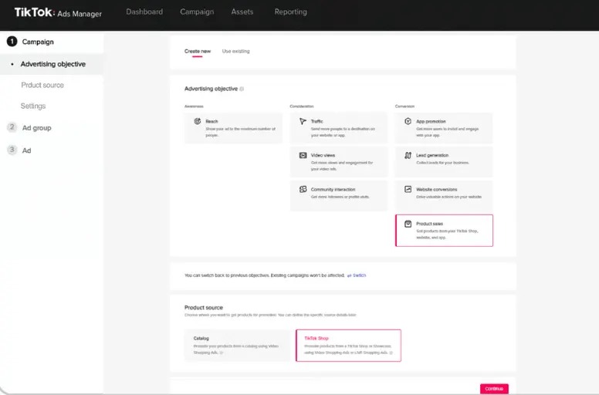The image size is (599, 395).
Task: Click the Website conversions chart icon
Action: pos(408,189)
